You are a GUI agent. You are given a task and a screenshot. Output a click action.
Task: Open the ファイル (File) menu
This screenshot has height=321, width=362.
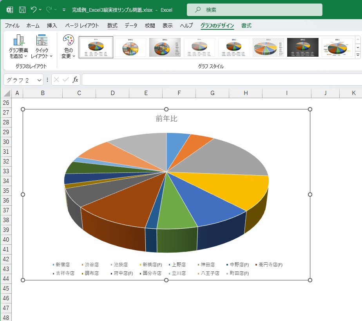[12, 26]
